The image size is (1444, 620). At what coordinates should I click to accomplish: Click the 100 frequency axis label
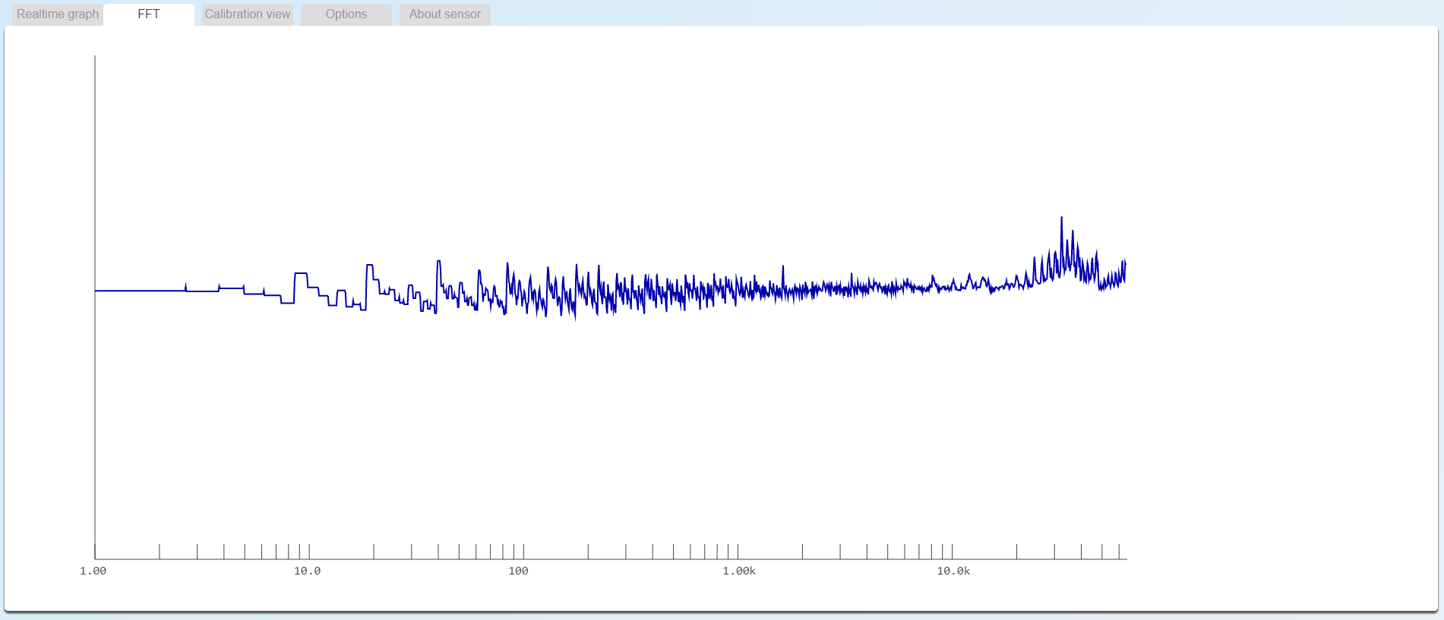(519, 571)
